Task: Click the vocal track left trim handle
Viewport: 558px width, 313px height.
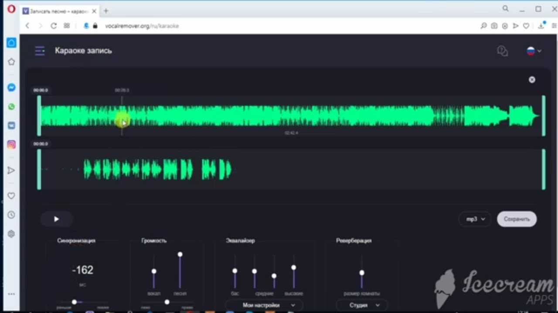Action: (x=39, y=169)
